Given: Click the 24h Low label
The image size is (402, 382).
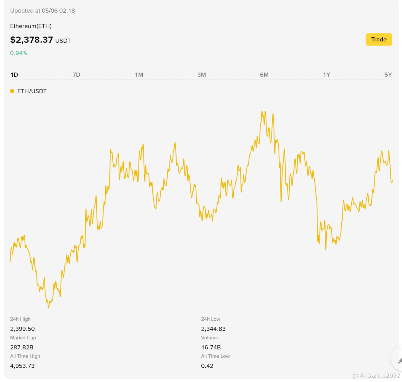Looking at the screenshot, I should [211, 319].
